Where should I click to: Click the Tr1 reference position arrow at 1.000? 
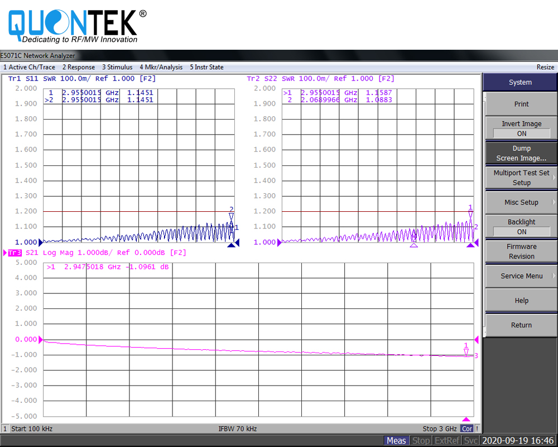coord(41,242)
